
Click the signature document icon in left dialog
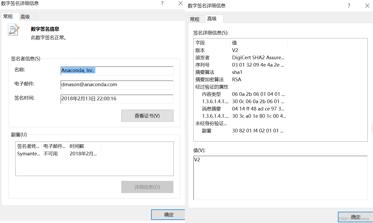(x=14, y=30)
